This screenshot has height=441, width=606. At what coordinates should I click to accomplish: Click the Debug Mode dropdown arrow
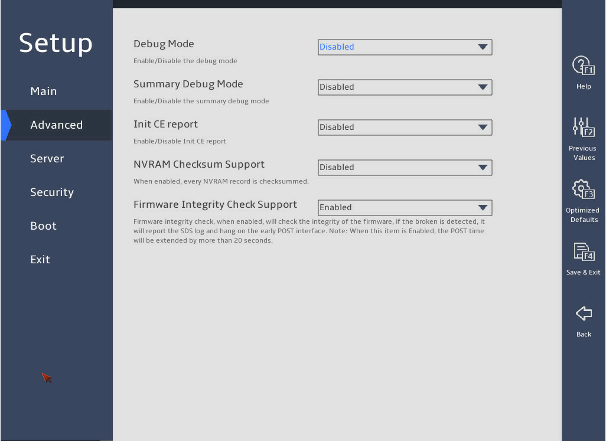[x=483, y=47]
